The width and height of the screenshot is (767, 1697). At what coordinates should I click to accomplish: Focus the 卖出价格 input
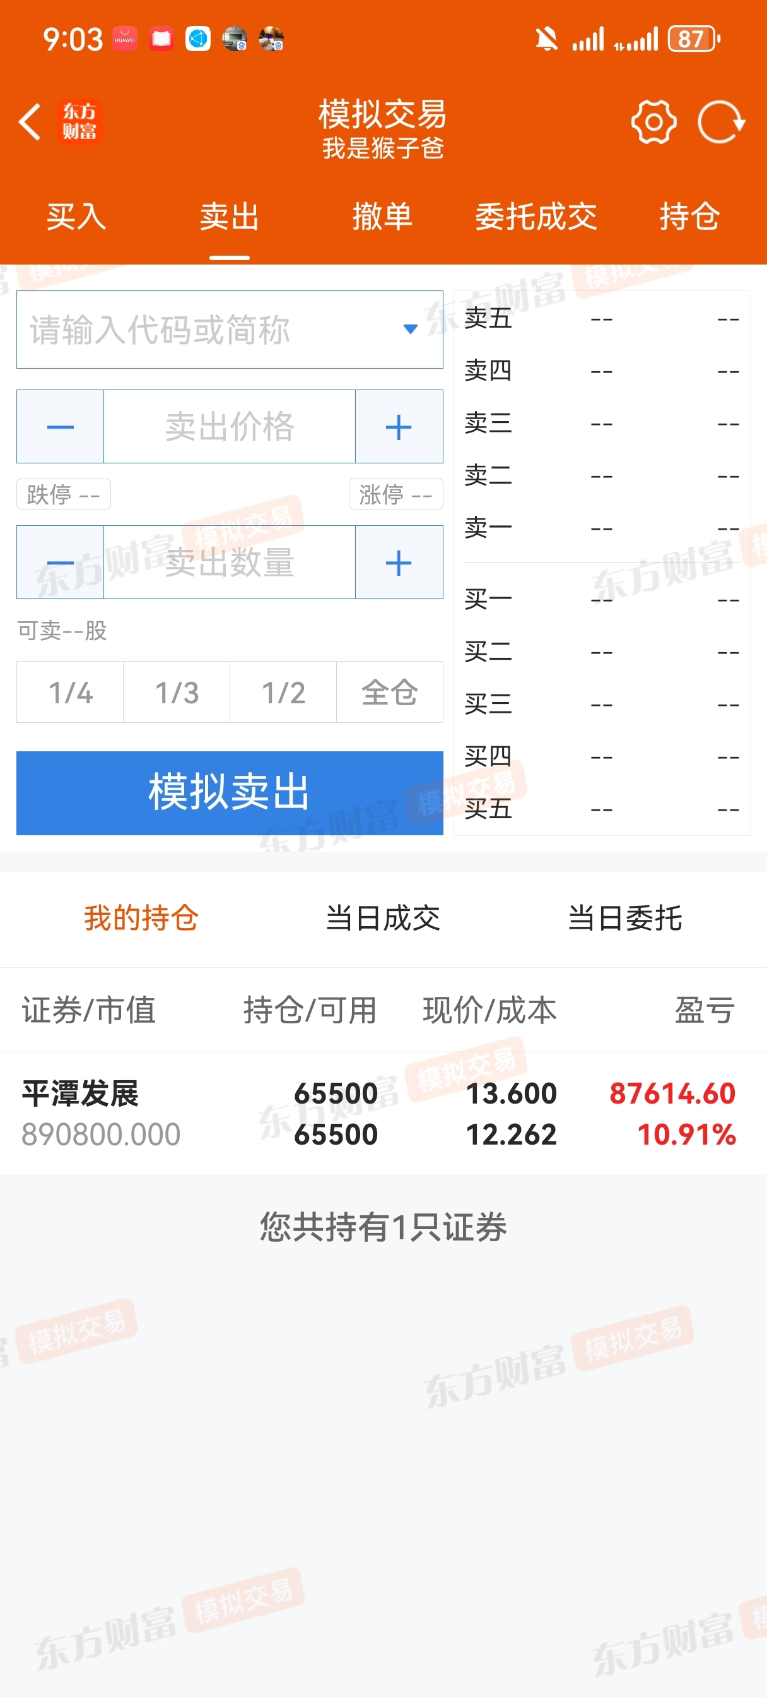pos(229,426)
